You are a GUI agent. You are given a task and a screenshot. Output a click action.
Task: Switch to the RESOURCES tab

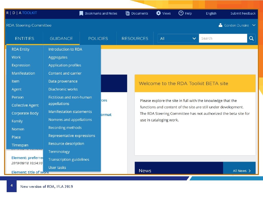(x=135, y=38)
